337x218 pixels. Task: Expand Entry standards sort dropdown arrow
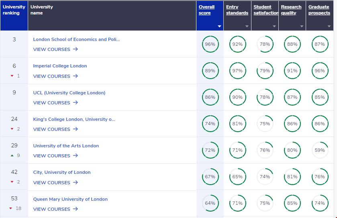click(x=247, y=26)
